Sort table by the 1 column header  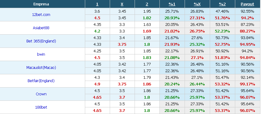click(x=97, y=4)
